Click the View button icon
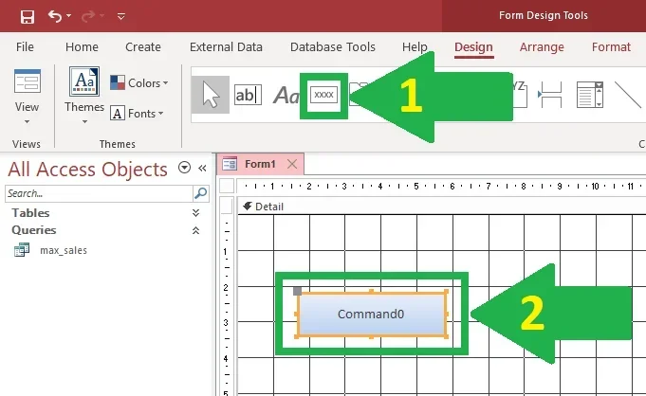 pos(28,81)
